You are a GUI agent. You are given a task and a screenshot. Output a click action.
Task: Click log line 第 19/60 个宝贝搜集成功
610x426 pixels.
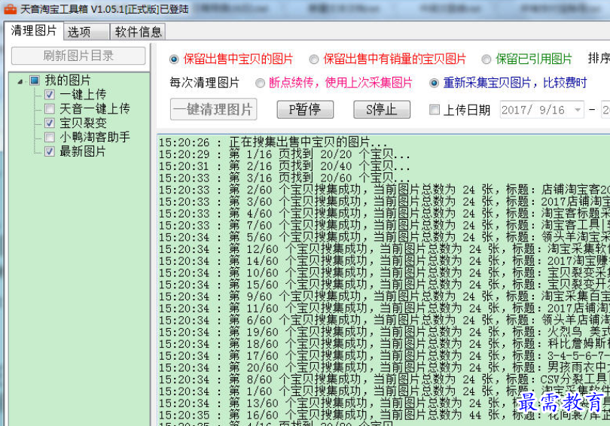click(384, 332)
